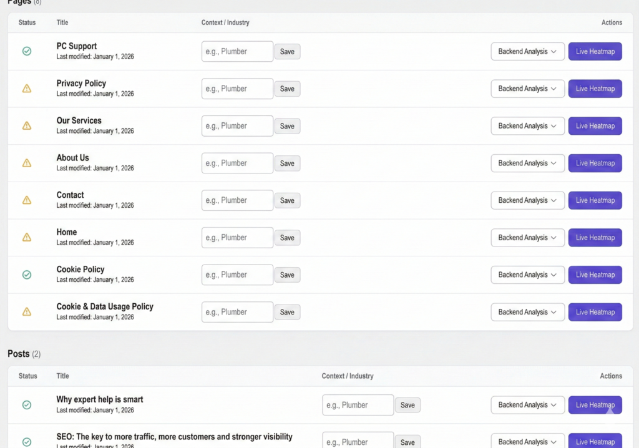639x448 pixels.
Task: Click the PC Support page title
Action: (76, 46)
